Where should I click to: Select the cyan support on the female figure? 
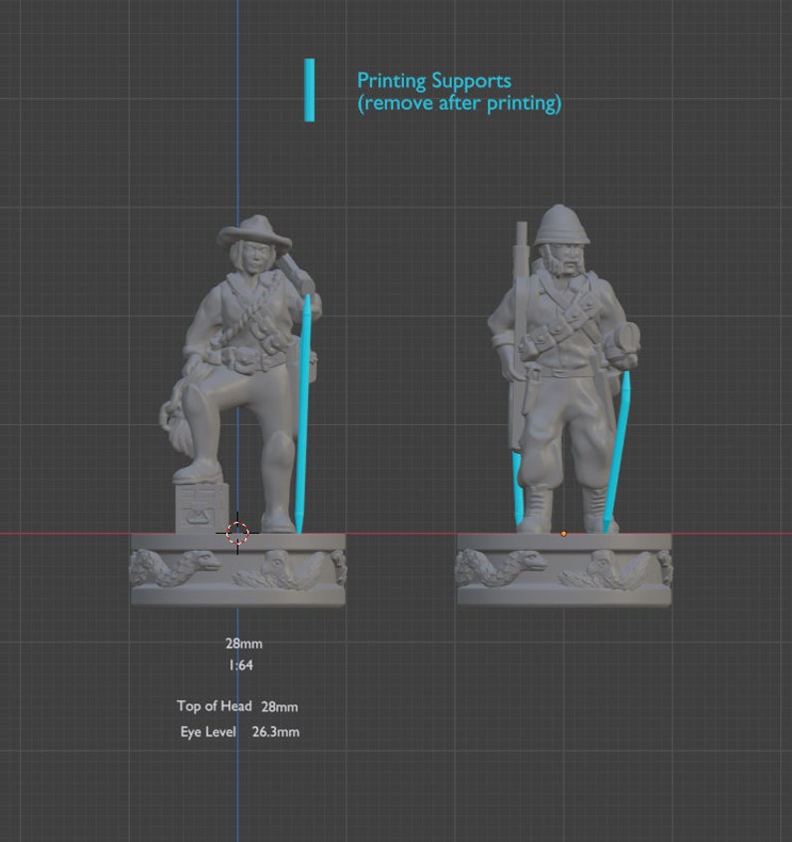point(303,413)
